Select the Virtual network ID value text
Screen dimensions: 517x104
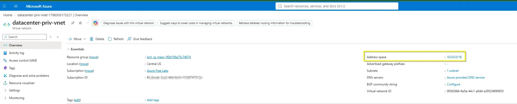coord(475,91)
